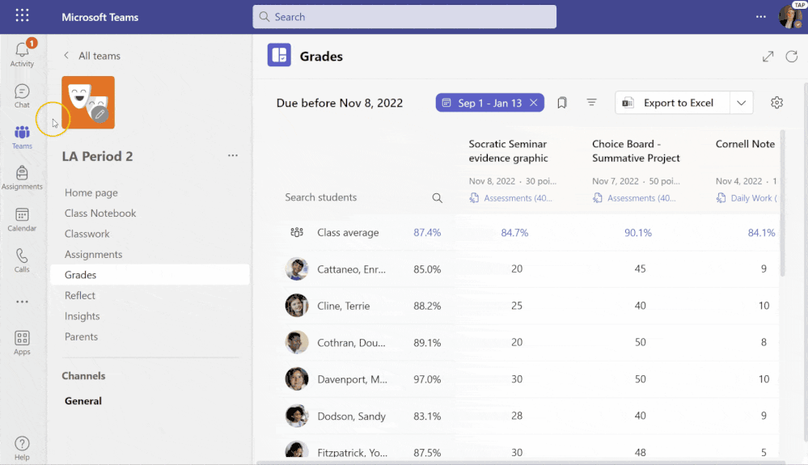Click the top Search box

(404, 16)
